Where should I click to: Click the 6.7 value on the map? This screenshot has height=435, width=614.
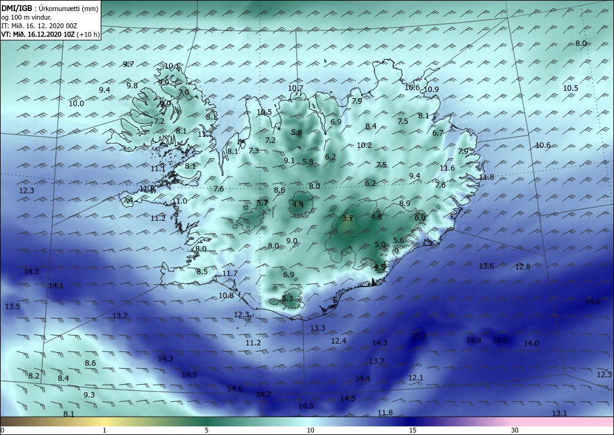tap(438, 133)
